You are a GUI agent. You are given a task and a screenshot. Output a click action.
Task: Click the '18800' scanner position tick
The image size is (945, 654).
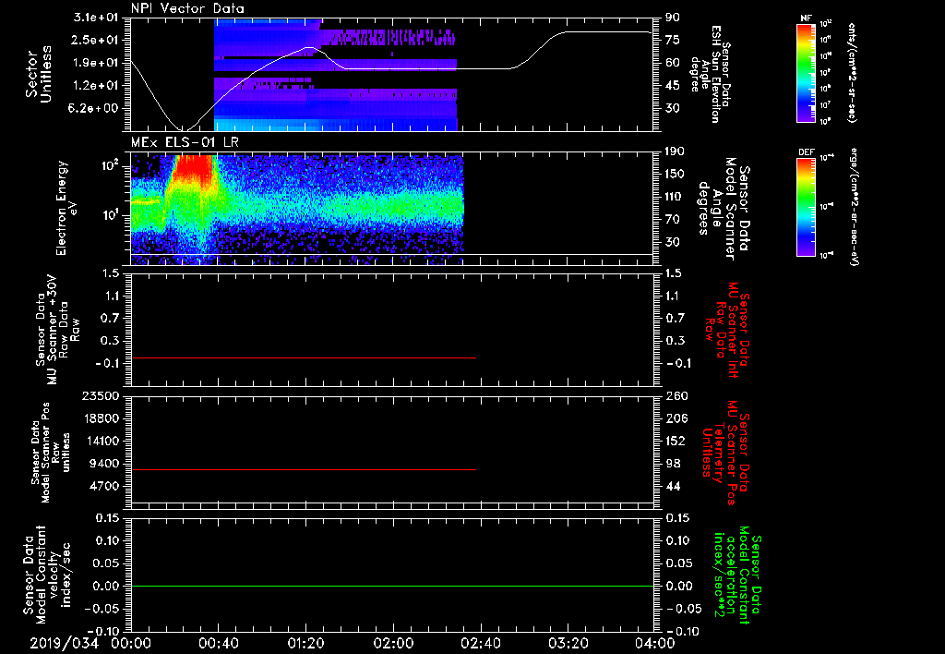[x=100, y=418]
